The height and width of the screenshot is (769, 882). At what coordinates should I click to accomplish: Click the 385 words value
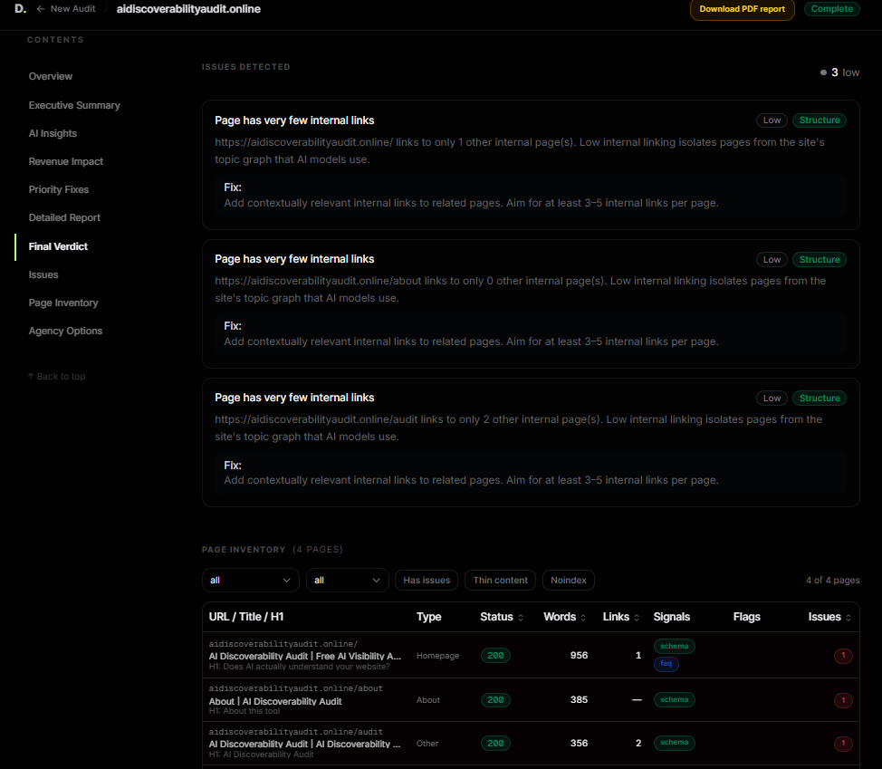pyautogui.click(x=579, y=700)
